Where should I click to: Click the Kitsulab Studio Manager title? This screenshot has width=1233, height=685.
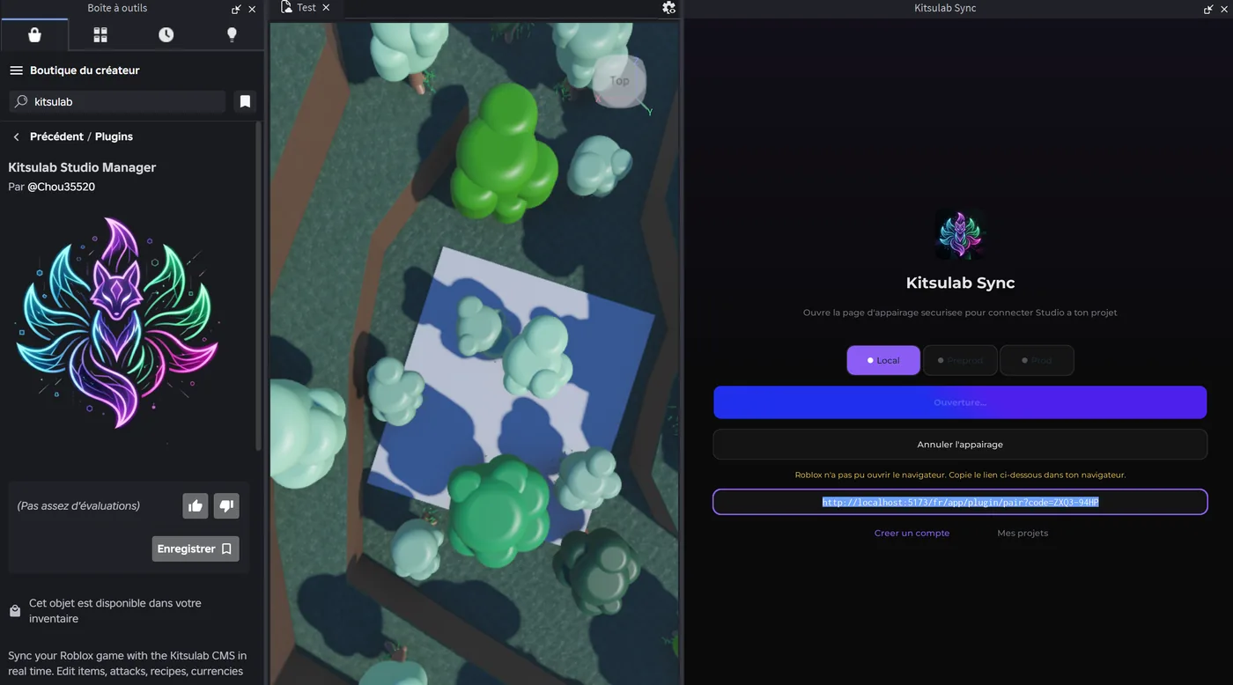pos(82,167)
